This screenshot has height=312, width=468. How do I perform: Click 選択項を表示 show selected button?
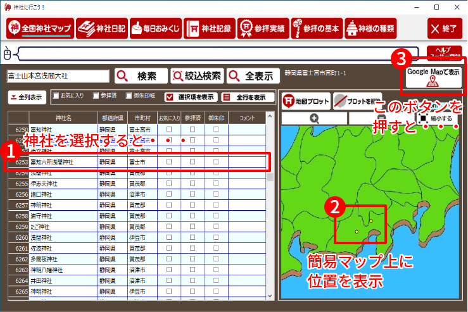(190, 97)
